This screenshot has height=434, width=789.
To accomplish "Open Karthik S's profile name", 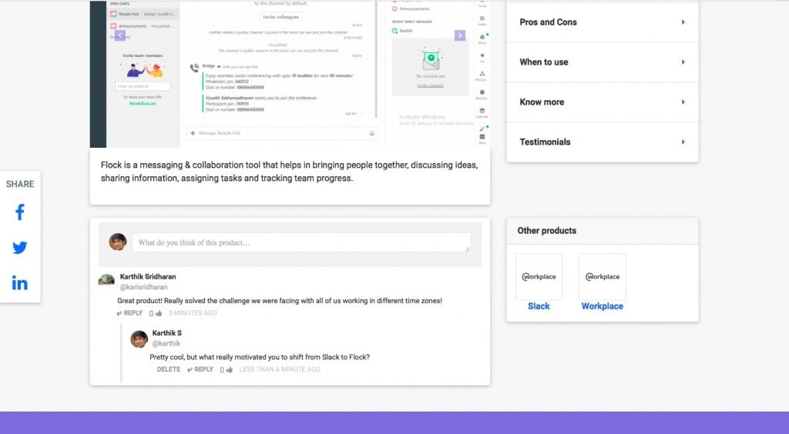I will [x=167, y=333].
